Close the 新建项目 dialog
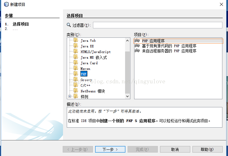228x156 pixels. pos(221,4)
